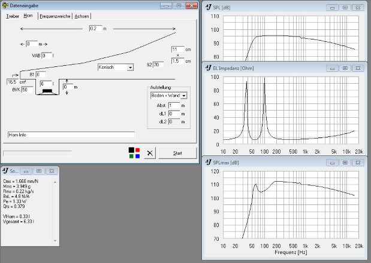371x263 pixels.
Task: Close the El. Impedanz window
Action: tap(358, 68)
